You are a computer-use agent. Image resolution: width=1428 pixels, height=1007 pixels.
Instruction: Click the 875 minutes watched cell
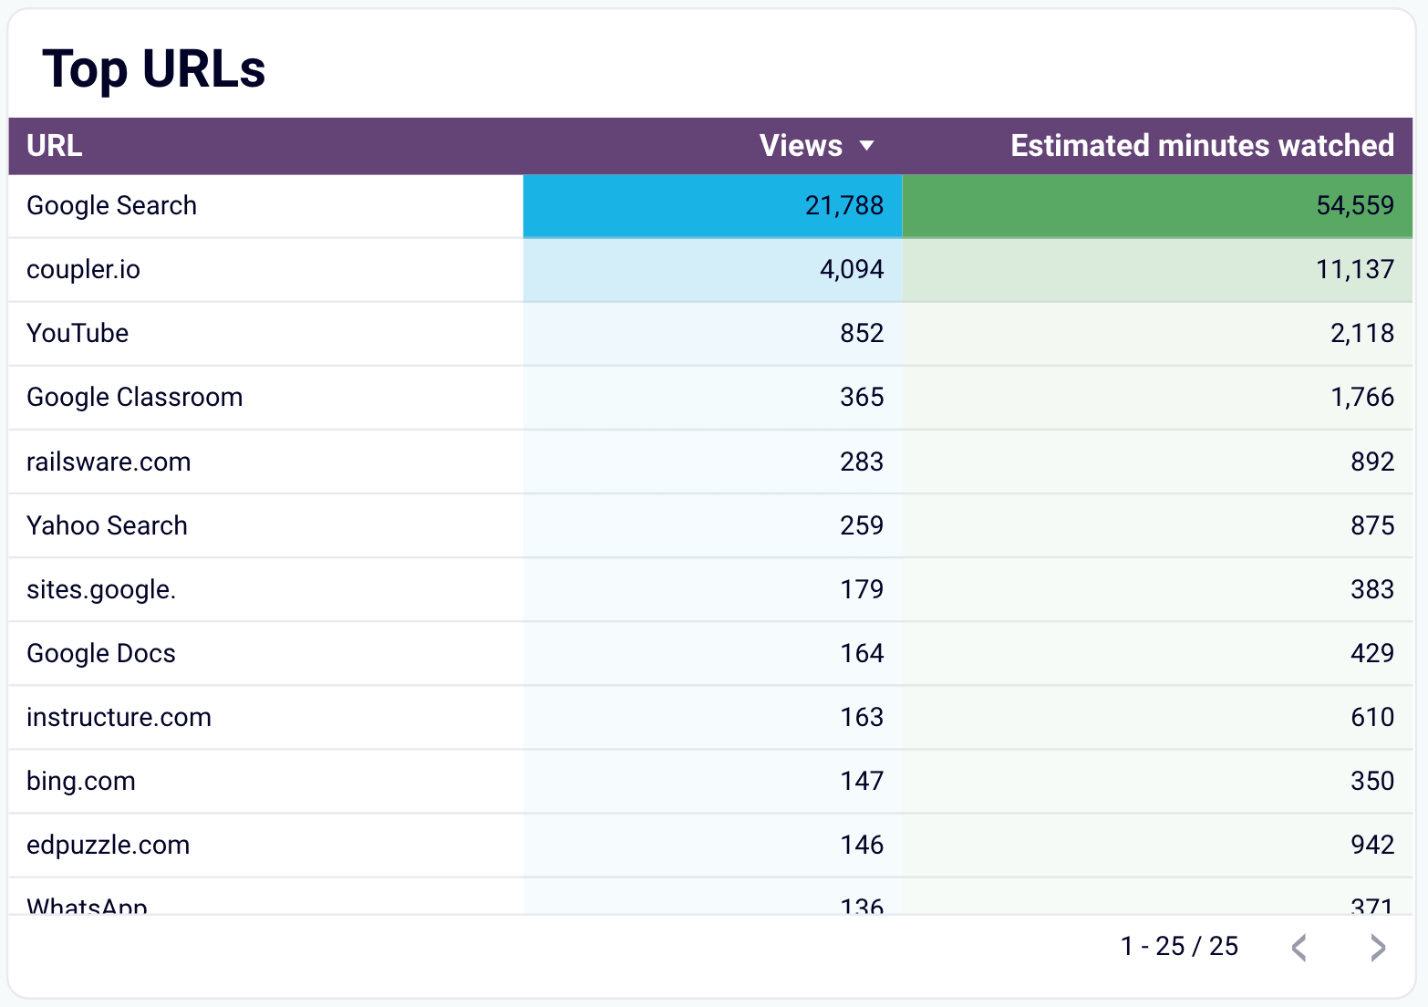[1157, 525]
